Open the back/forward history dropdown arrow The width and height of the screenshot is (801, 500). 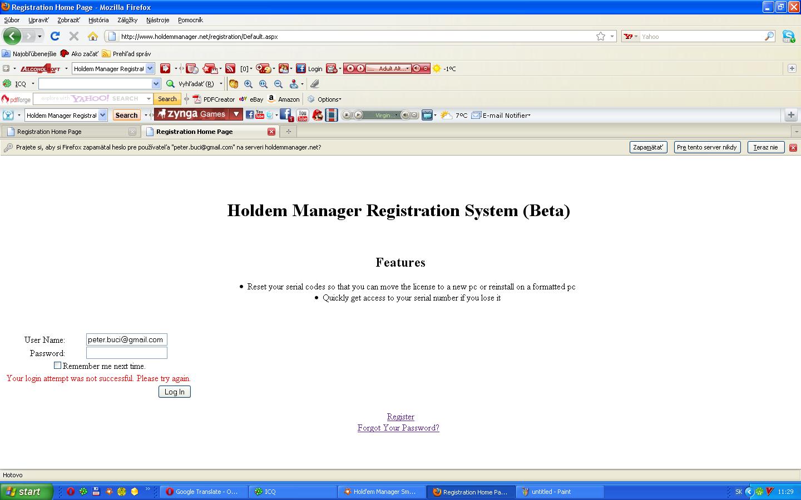tap(39, 37)
